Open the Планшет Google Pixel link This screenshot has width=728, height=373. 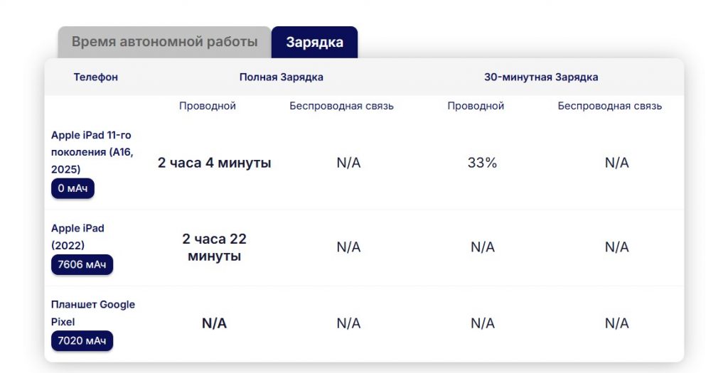tap(92, 313)
